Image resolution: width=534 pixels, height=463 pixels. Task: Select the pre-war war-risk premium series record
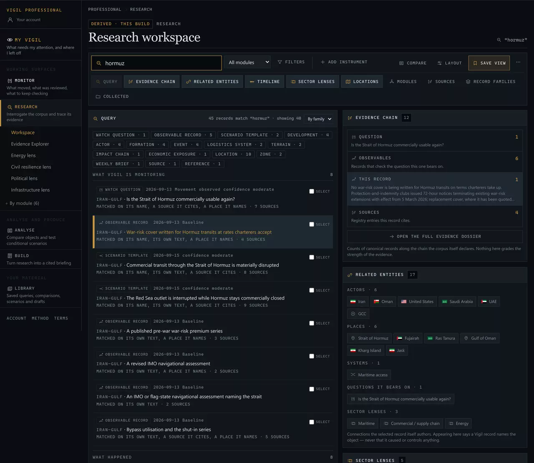(312, 323)
